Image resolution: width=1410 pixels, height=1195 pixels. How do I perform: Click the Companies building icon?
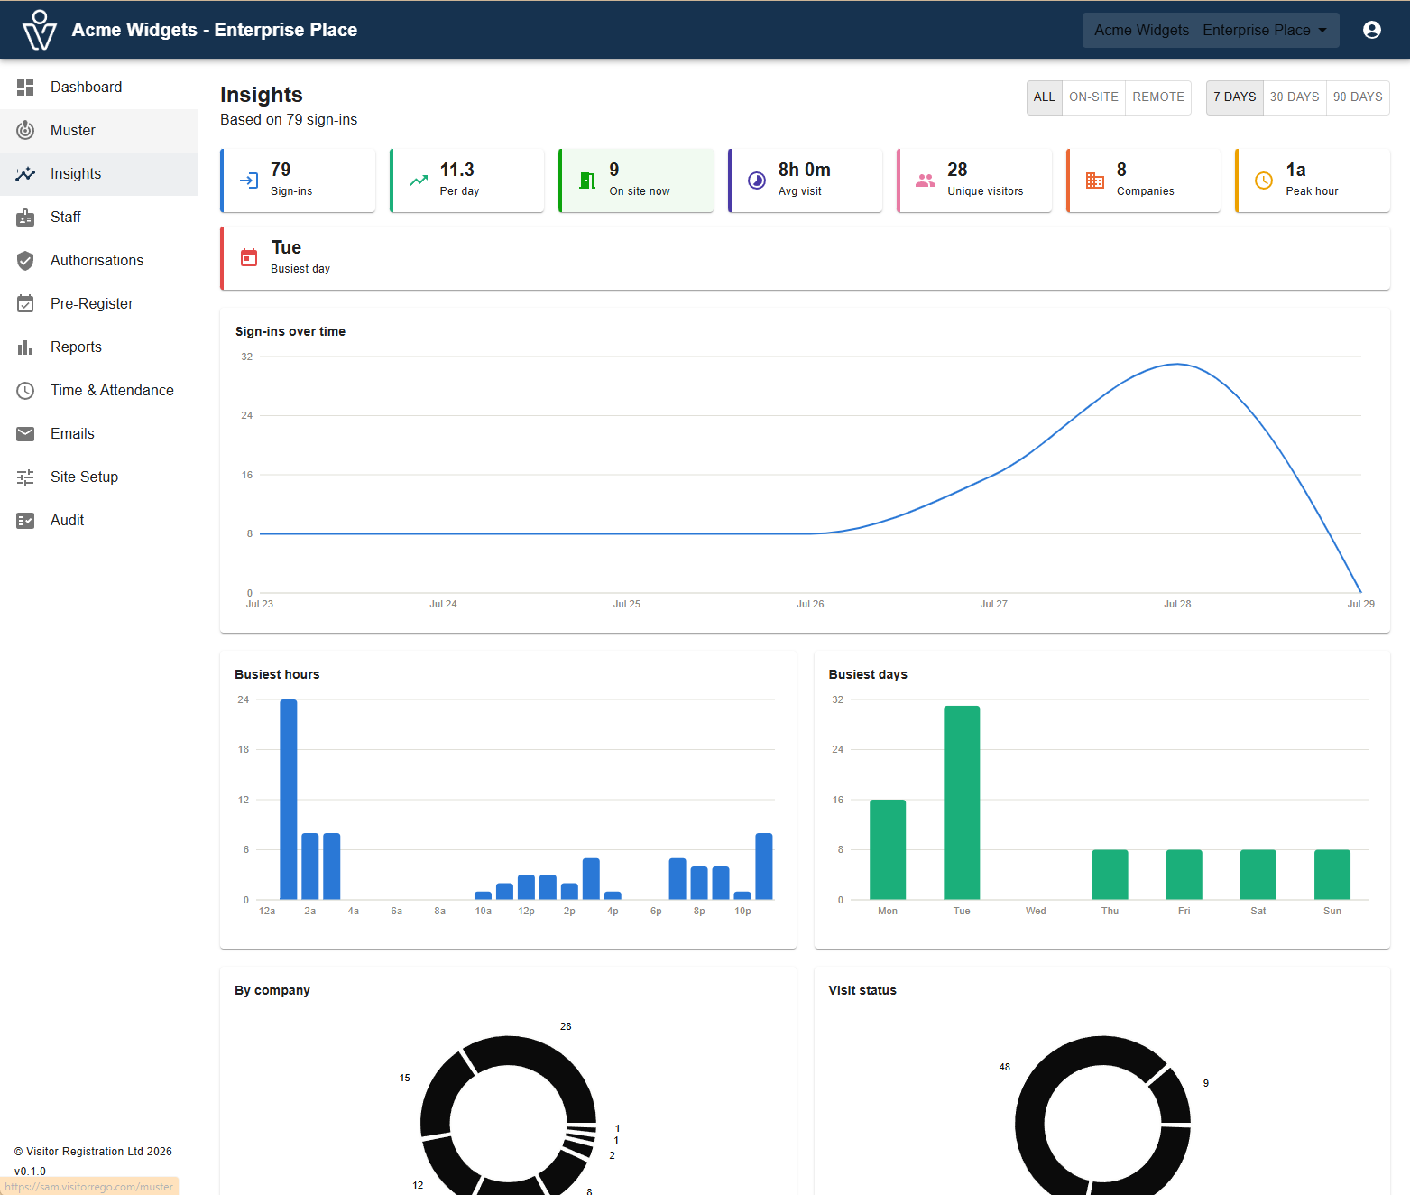tap(1095, 181)
